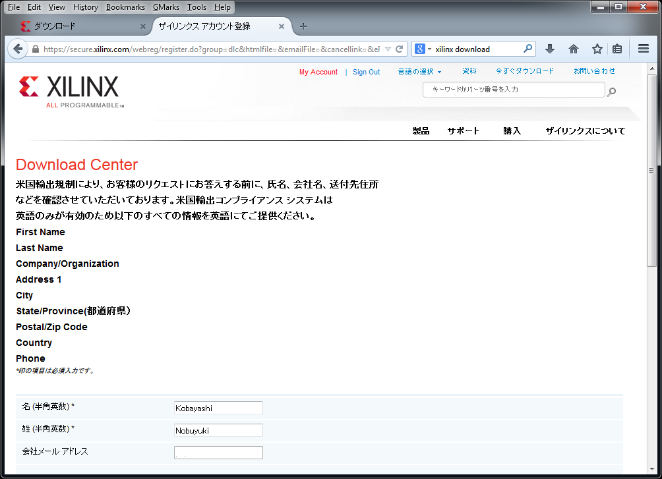Click the search bar magnifier icon
The image size is (662, 479).
[527, 49]
